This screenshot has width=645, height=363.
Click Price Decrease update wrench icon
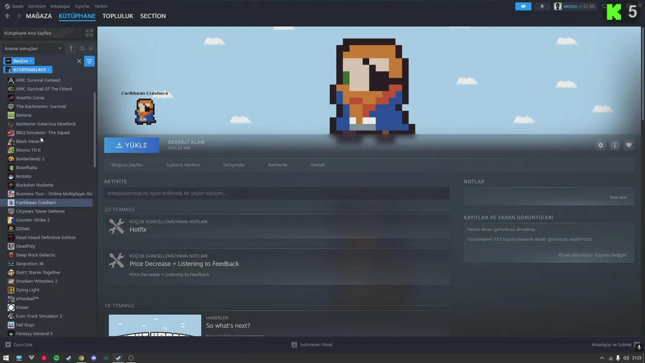point(116,260)
